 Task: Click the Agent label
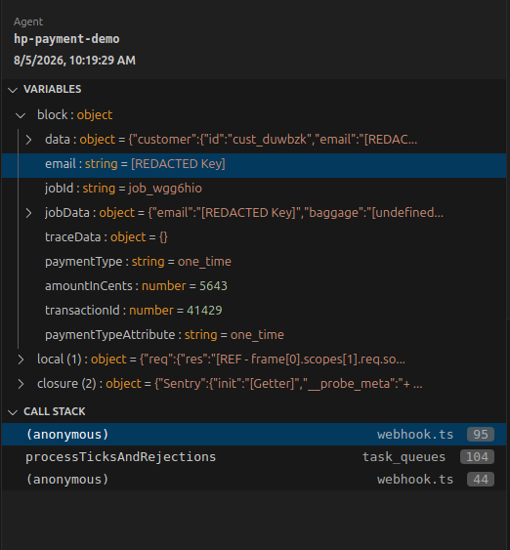click(28, 21)
